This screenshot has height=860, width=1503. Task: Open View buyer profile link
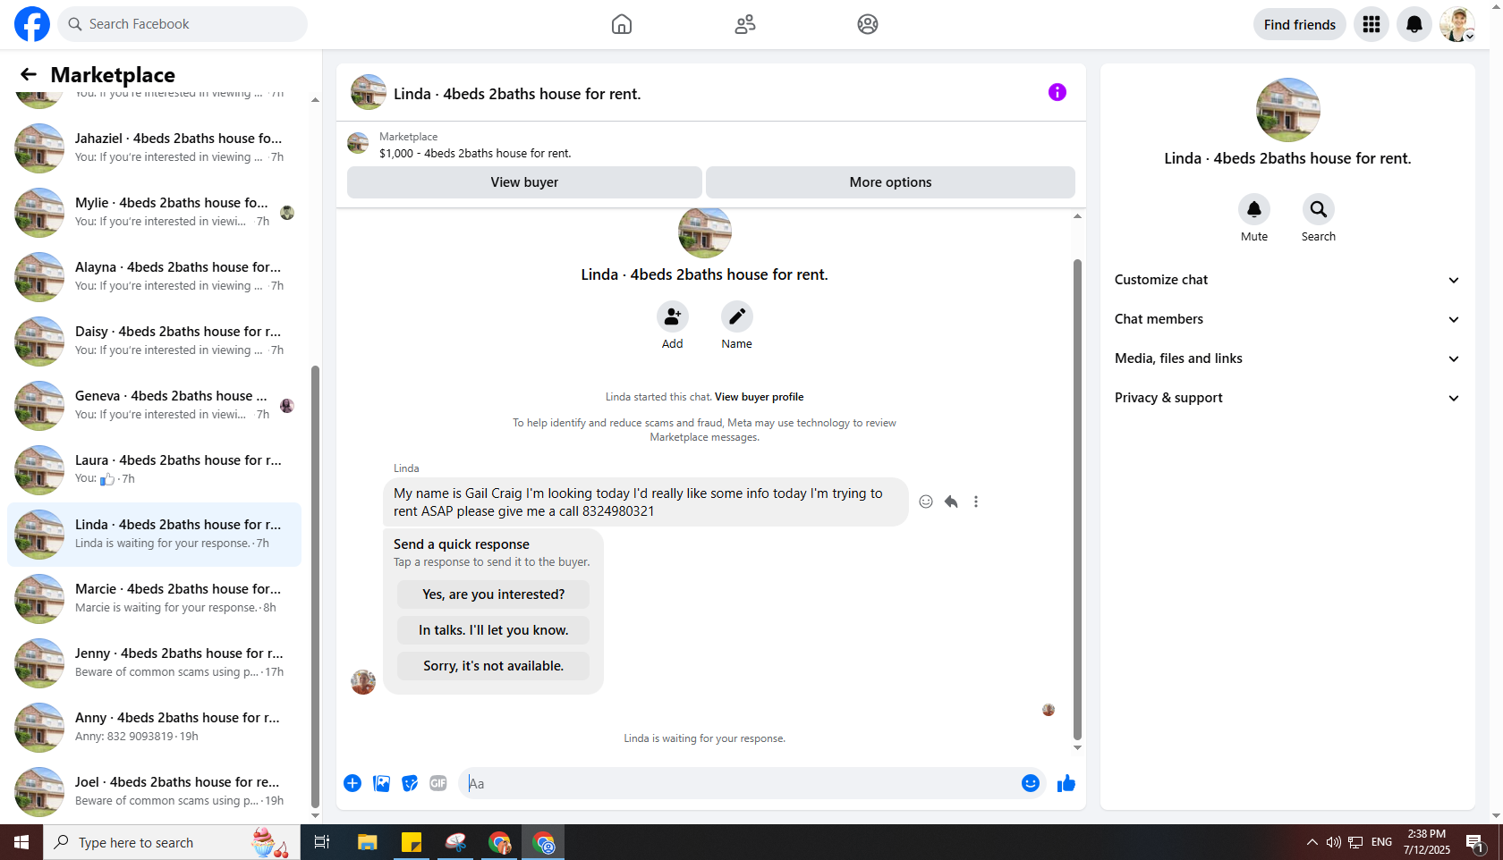pyautogui.click(x=759, y=397)
